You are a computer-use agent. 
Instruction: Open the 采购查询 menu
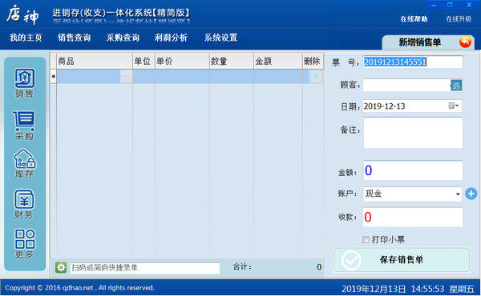[123, 38]
